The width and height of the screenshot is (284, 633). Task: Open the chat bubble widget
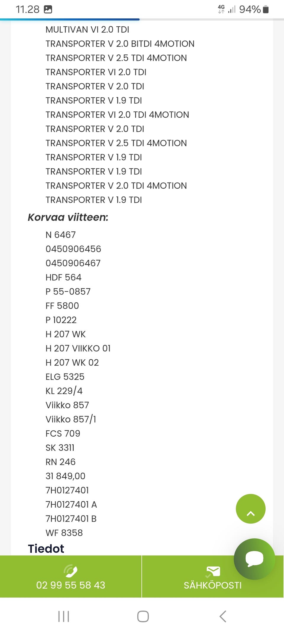[254, 559]
